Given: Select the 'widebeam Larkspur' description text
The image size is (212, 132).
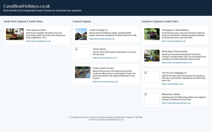Looking at the screenshot, I should click(x=184, y=98).
